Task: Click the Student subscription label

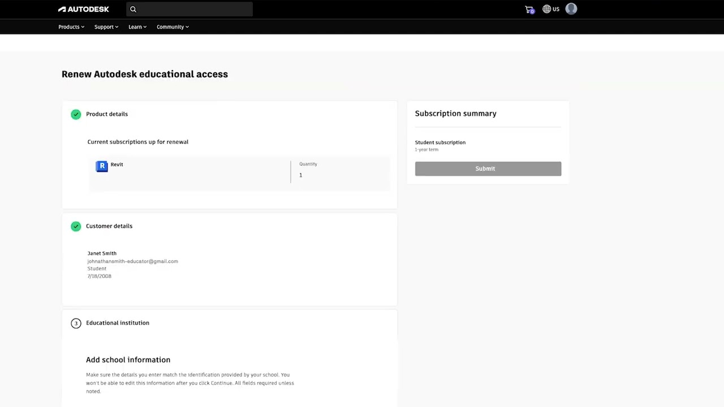Action: coord(440,142)
